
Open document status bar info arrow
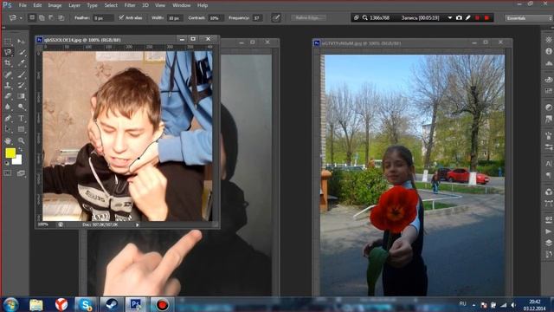[x=138, y=224]
